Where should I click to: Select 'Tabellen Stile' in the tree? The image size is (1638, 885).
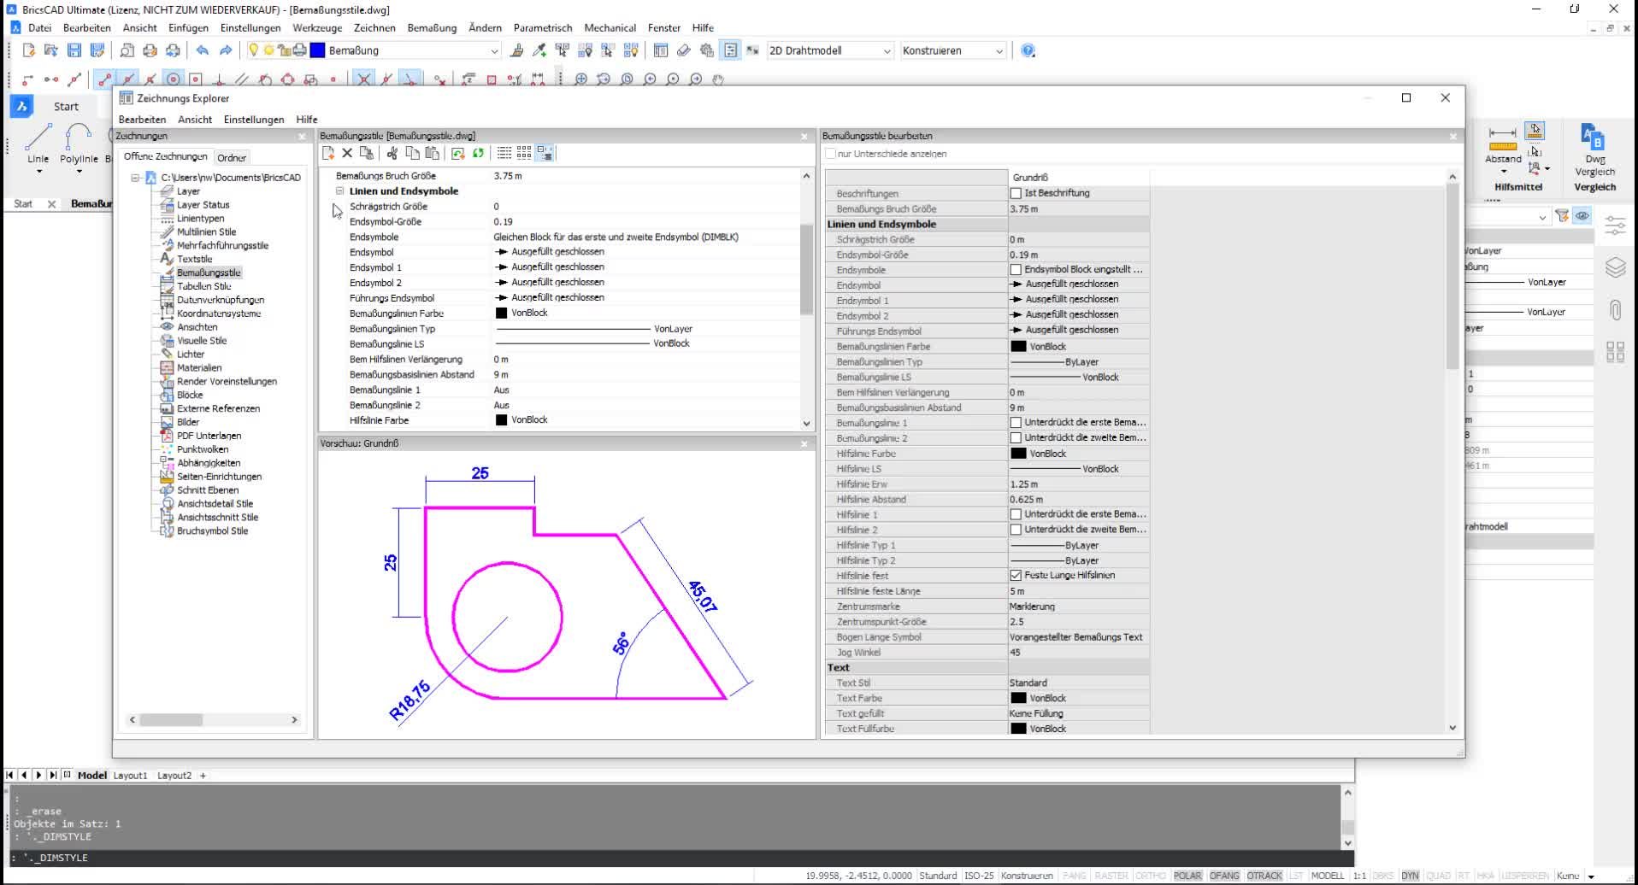(204, 286)
